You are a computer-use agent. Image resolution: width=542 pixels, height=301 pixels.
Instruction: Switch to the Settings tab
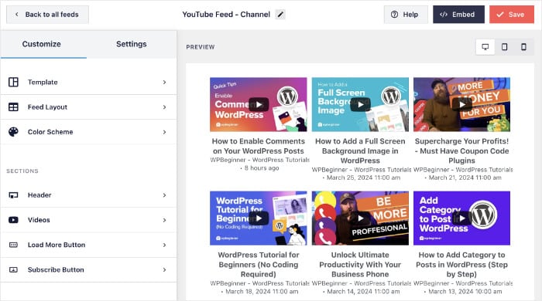click(132, 44)
